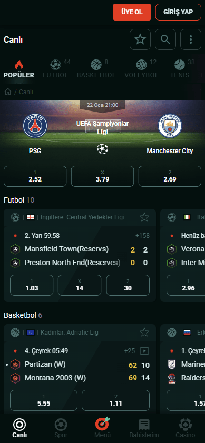The image size is (205, 443).
Task: Switch to the Basketbol tab
Action: point(96,68)
